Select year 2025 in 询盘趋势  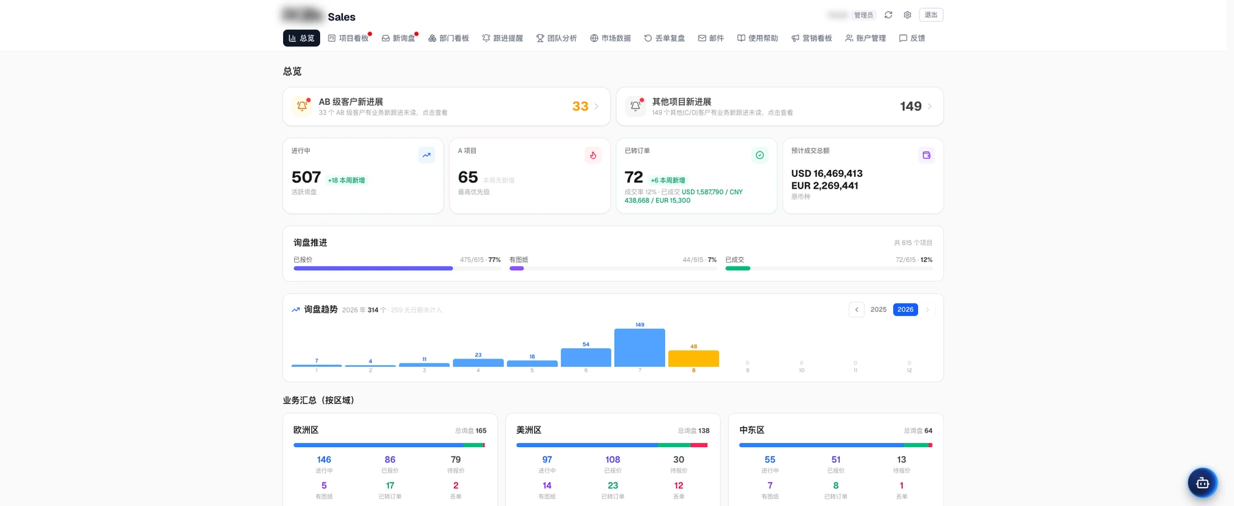[879, 310]
